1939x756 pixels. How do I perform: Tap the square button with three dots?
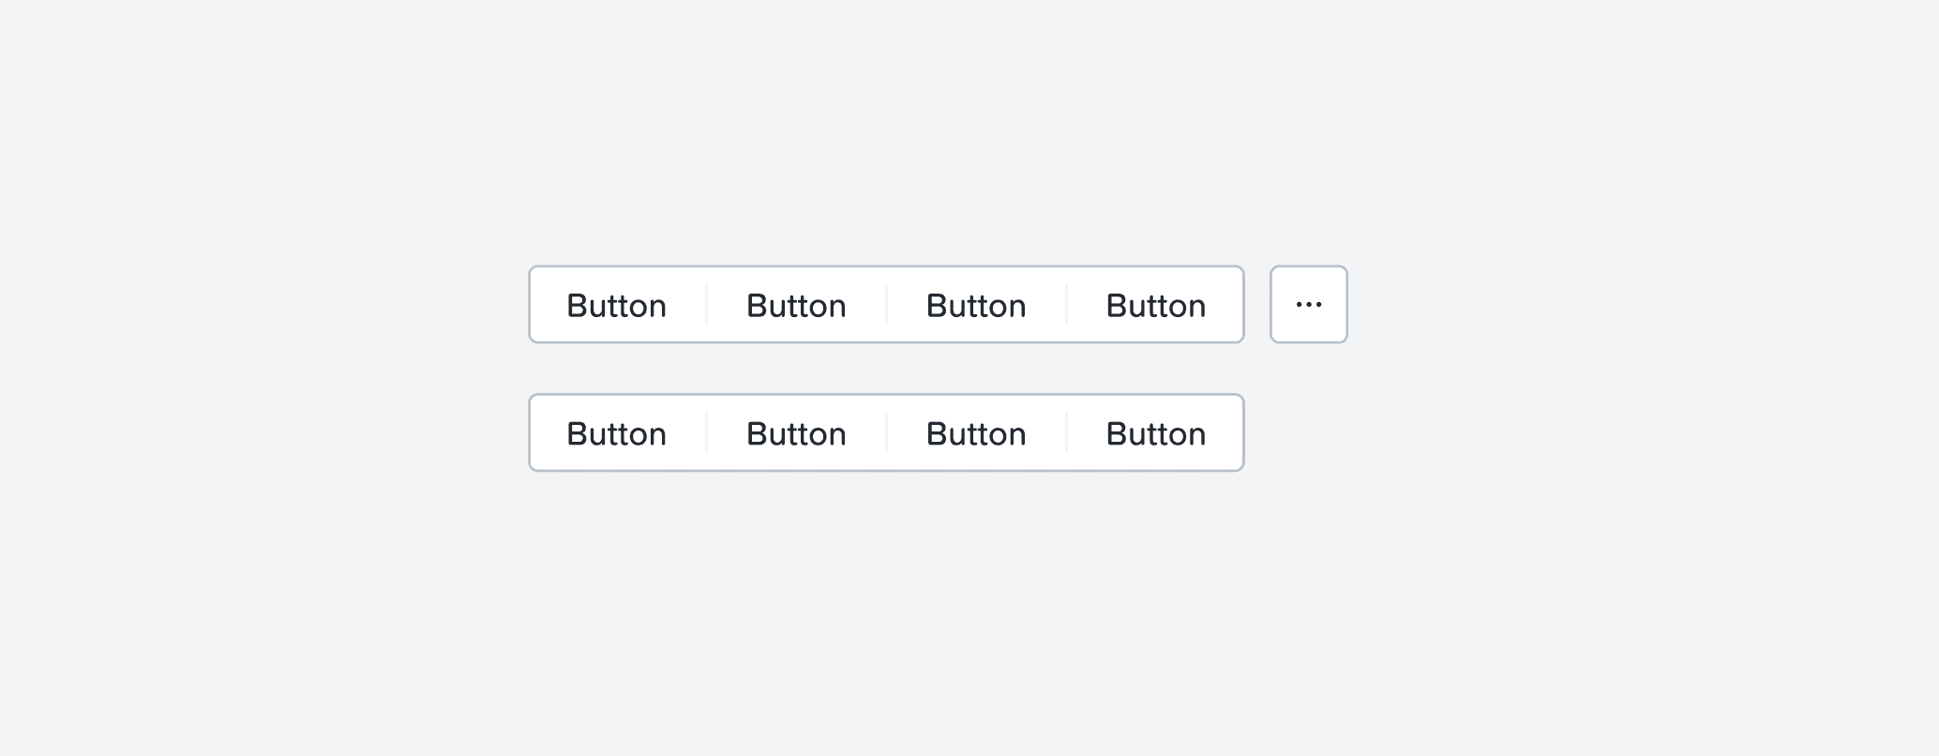tap(1308, 305)
